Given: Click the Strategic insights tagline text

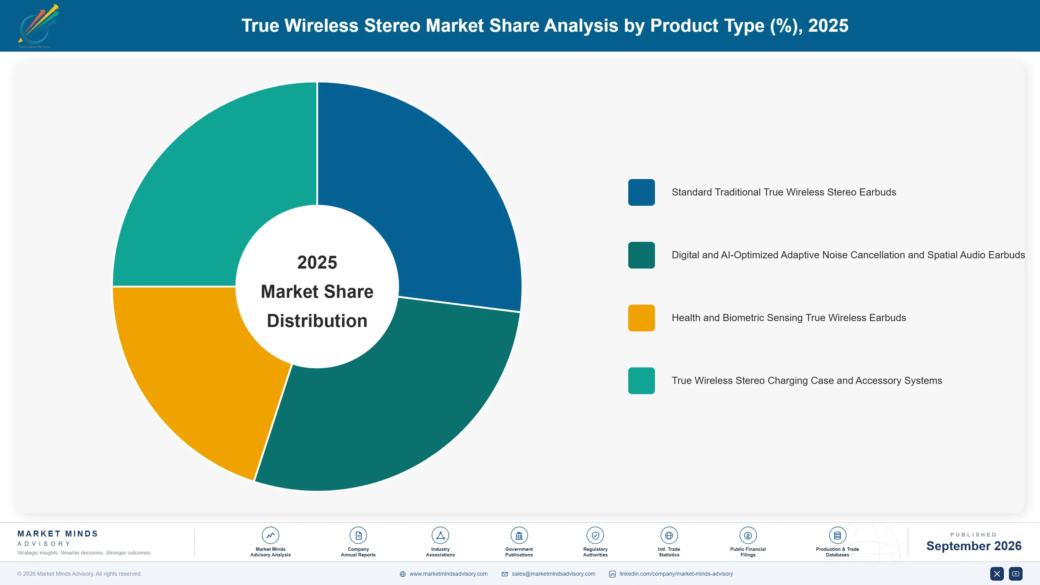Looking at the screenshot, I should click(x=84, y=553).
